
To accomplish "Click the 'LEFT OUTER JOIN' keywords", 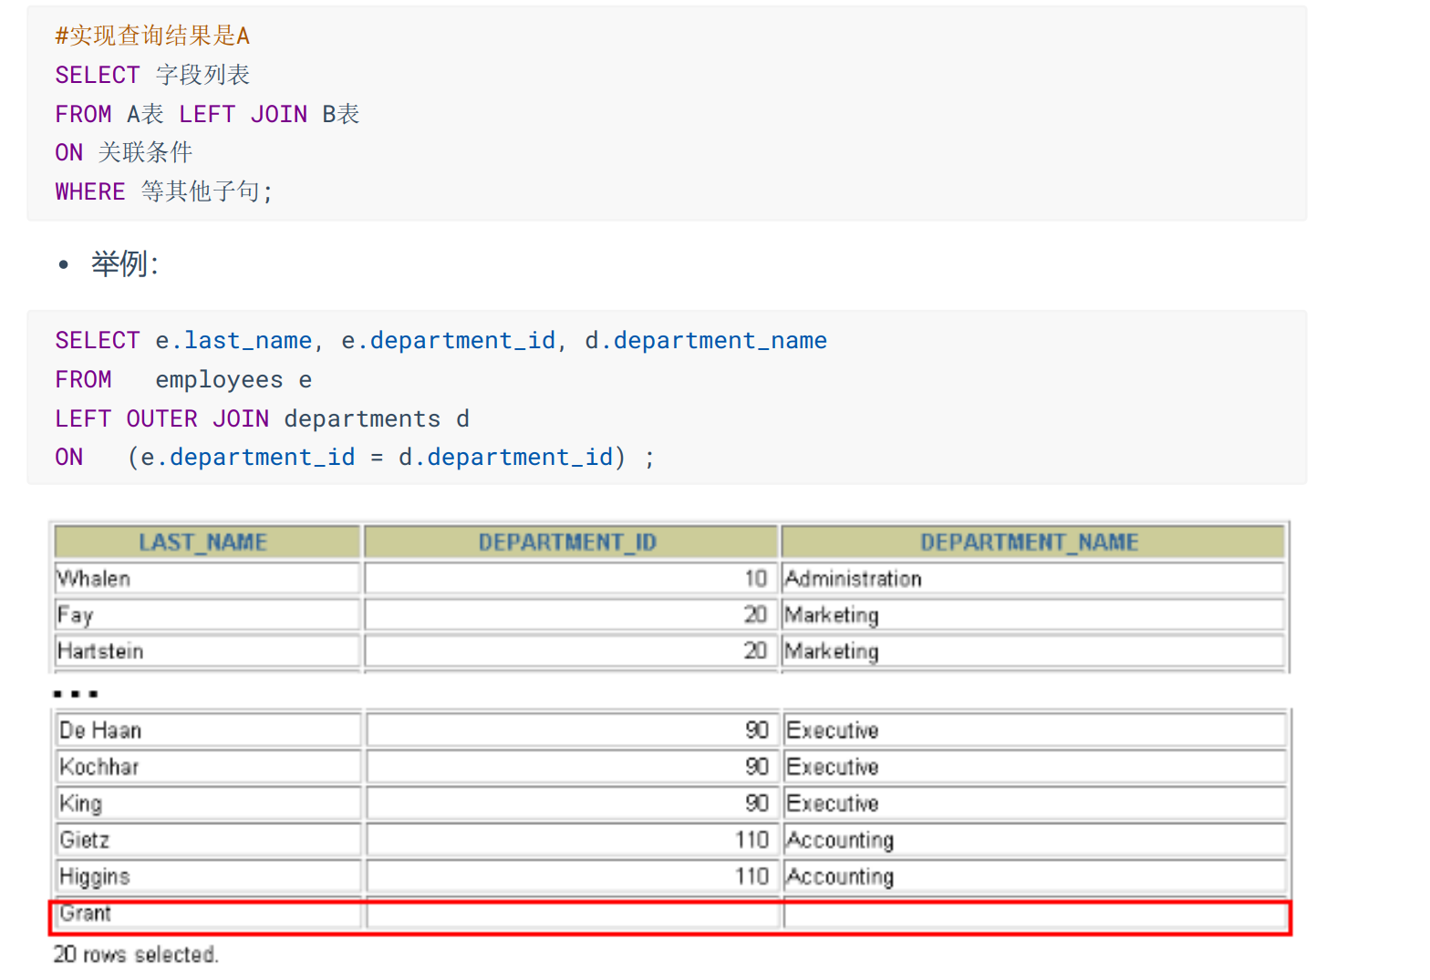I will pos(162,418).
